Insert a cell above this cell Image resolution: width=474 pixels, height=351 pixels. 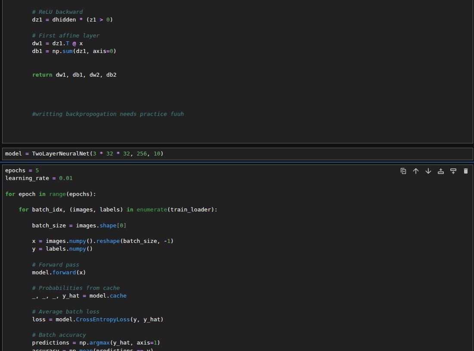tap(441, 171)
